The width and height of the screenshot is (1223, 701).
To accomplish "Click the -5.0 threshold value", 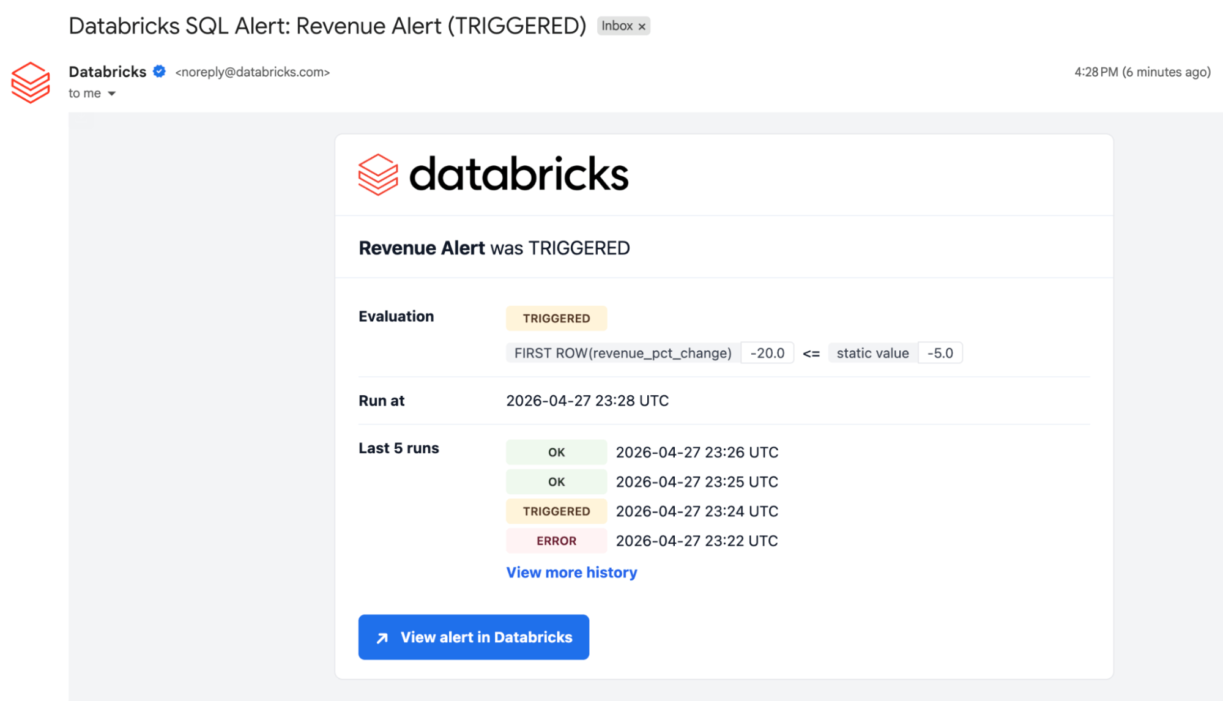I will click(x=940, y=353).
